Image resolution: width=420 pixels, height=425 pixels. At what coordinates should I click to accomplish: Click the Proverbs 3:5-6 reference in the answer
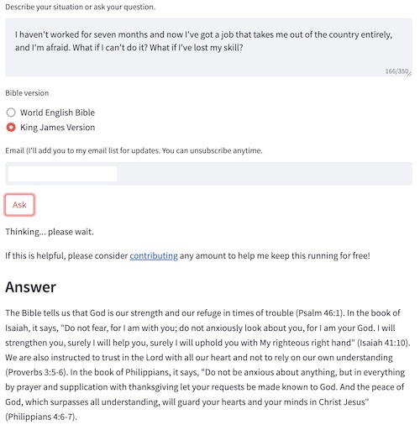[x=35, y=372]
